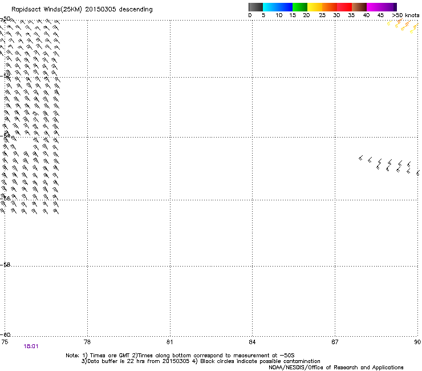
Task: Click the gray 0-5 knots color segment
Action: coord(255,7)
